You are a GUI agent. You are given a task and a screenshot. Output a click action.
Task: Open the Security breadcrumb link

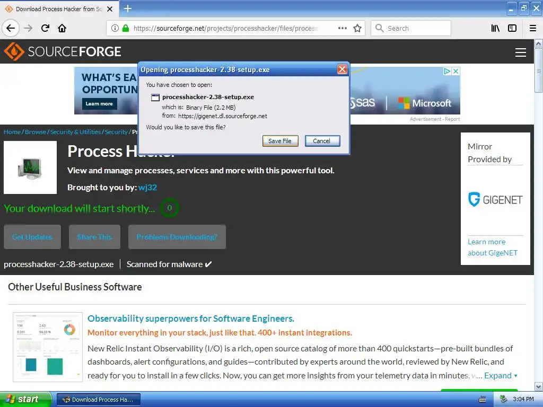click(116, 132)
